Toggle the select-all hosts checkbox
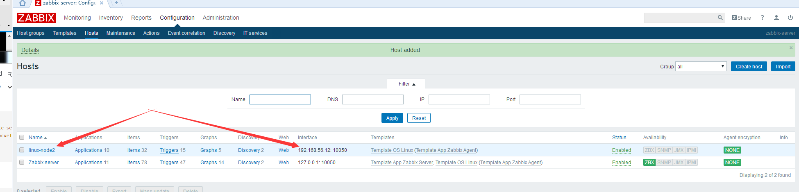 point(22,138)
